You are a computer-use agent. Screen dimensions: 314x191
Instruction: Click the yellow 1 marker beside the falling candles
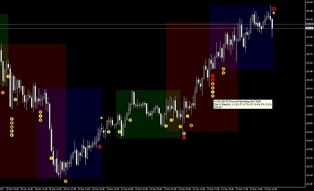(51, 158)
